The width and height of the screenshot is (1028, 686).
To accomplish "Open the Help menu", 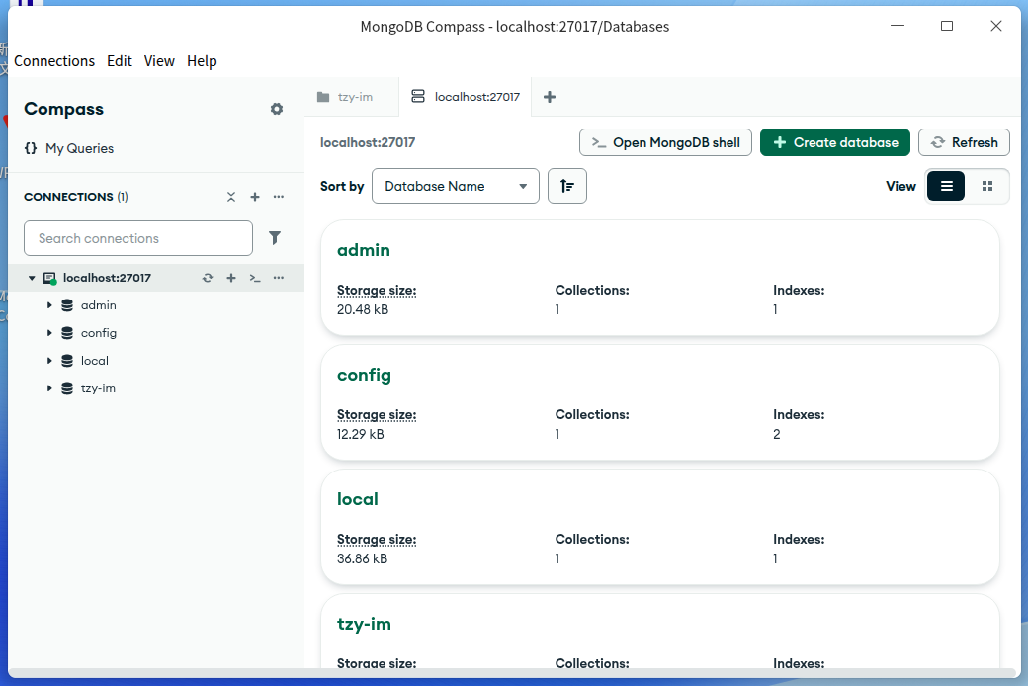I will click(x=202, y=61).
